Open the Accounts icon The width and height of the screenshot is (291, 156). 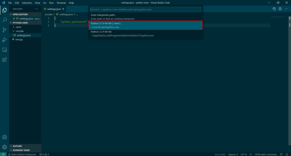click(4, 137)
